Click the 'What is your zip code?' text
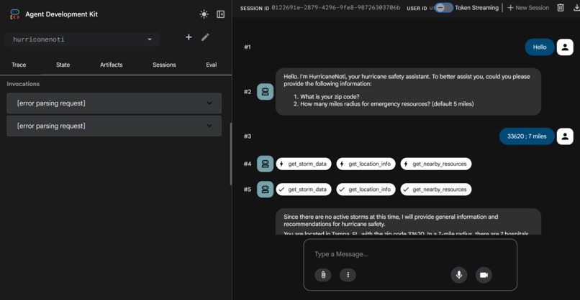Image resolution: width=580 pixels, height=300 pixels. coord(330,97)
